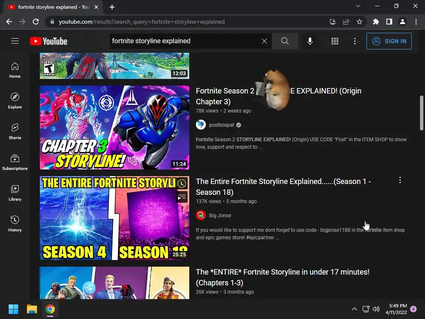Open title 'The Entire Fortnite Storyline Explained'
The width and height of the screenshot is (425, 319).
coord(283,187)
